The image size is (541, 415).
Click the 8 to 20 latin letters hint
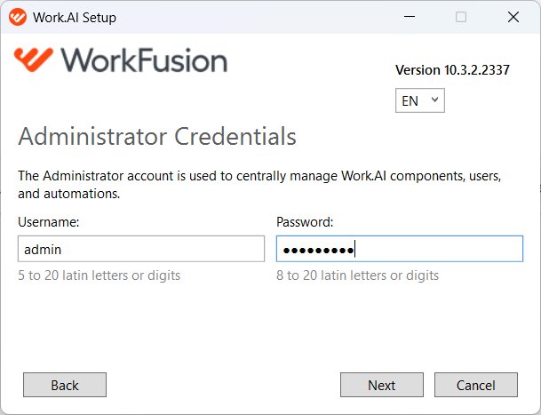357,275
